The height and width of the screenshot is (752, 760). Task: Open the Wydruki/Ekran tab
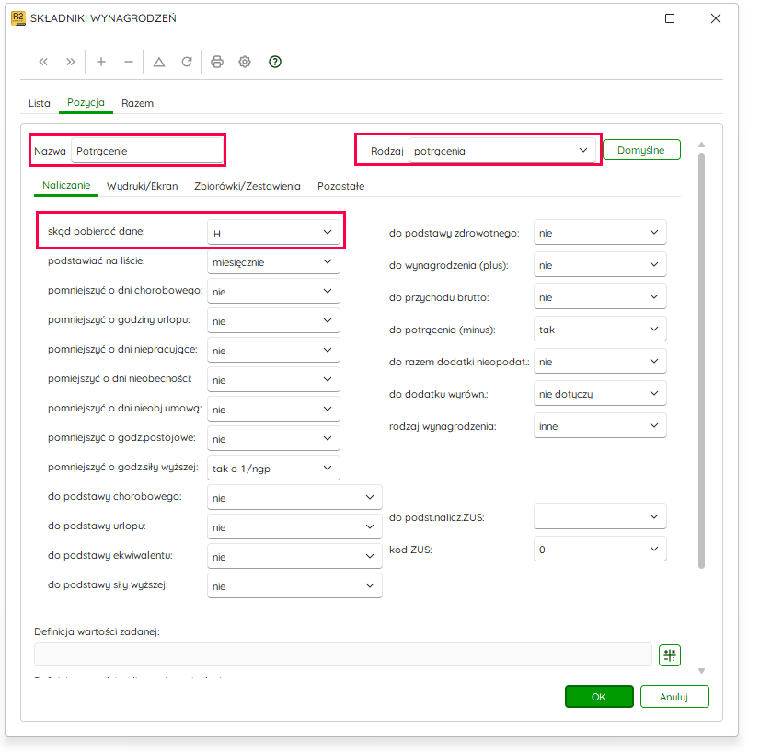(x=142, y=186)
